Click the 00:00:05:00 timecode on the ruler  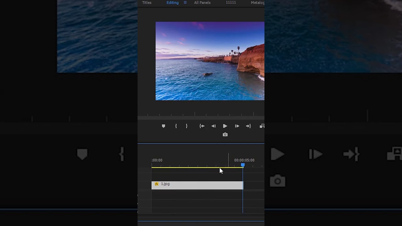click(x=244, y=160)
